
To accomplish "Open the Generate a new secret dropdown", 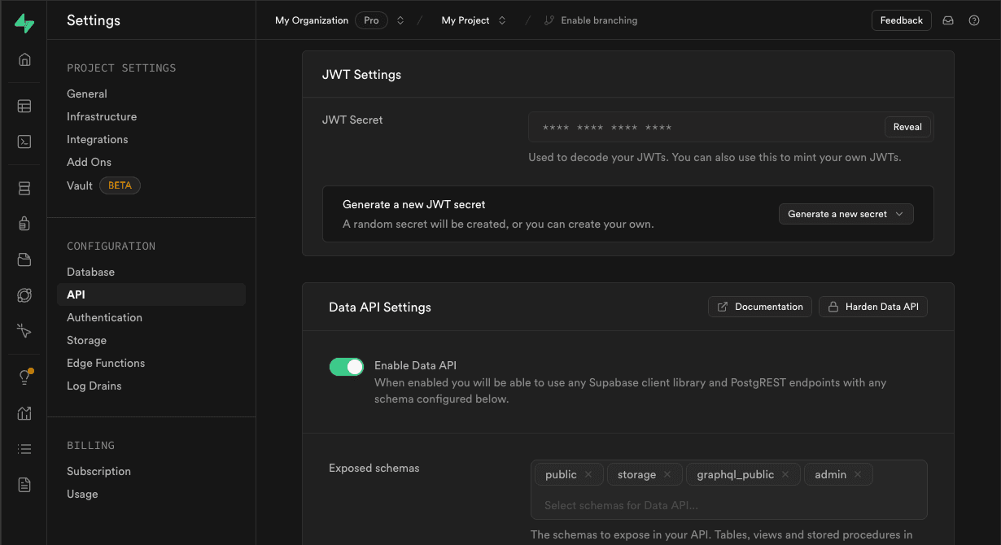I will (x=846, y=213).
